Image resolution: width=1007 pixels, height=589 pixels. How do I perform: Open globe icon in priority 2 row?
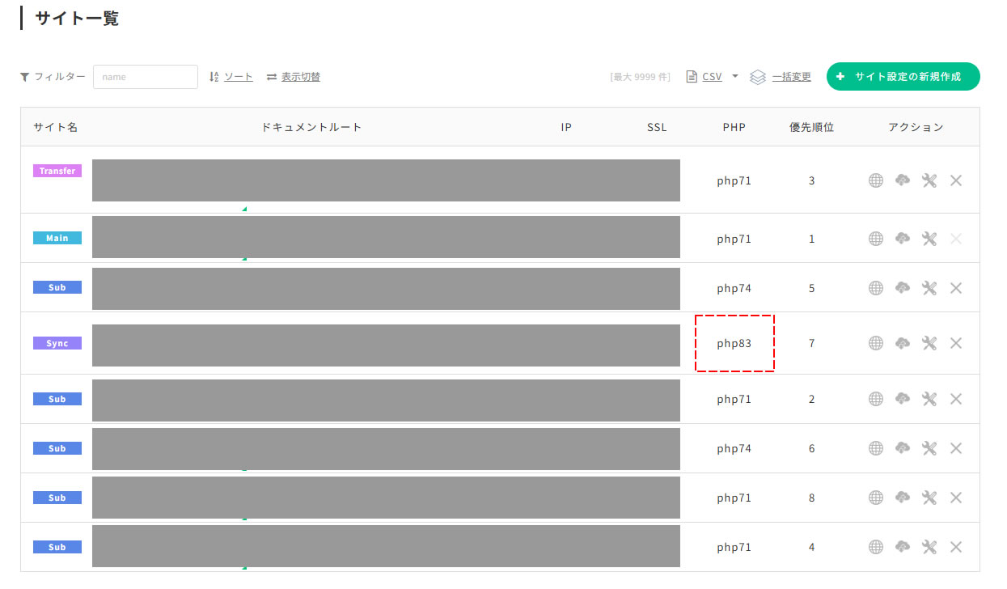[876, 399]
